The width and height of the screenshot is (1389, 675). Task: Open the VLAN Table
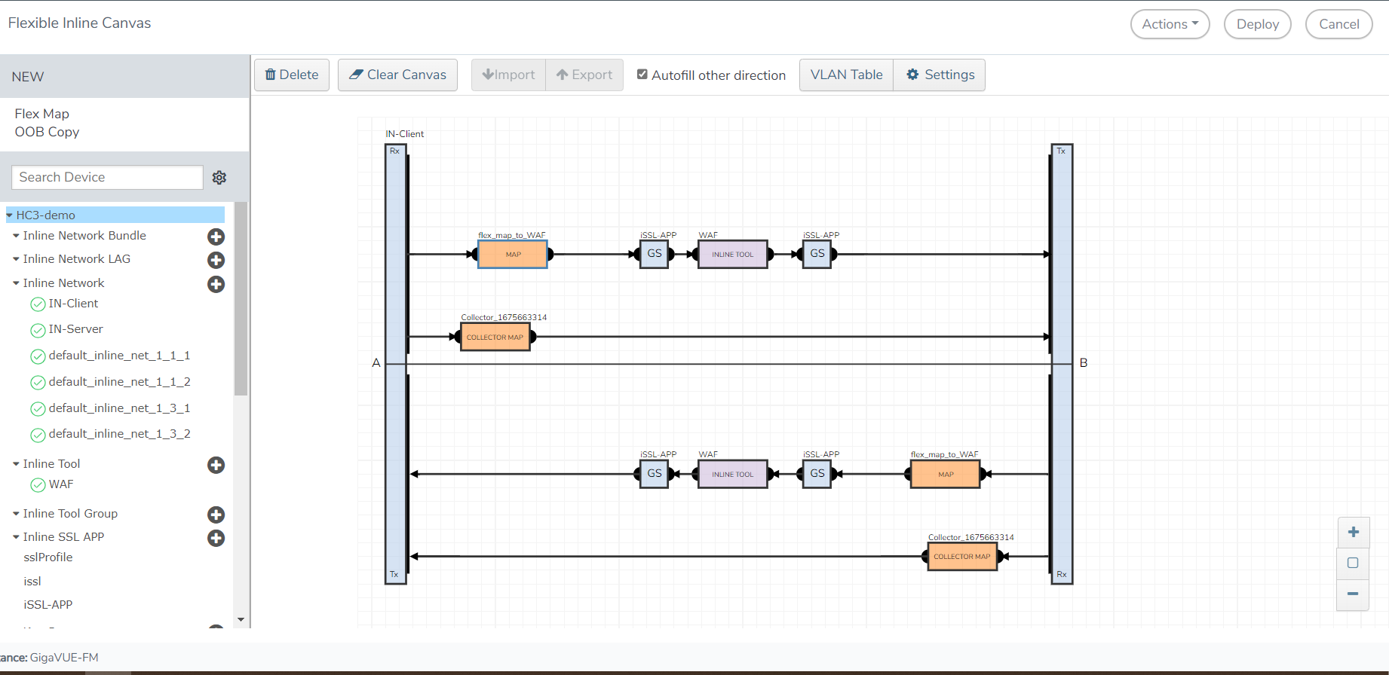click(846, 75)
